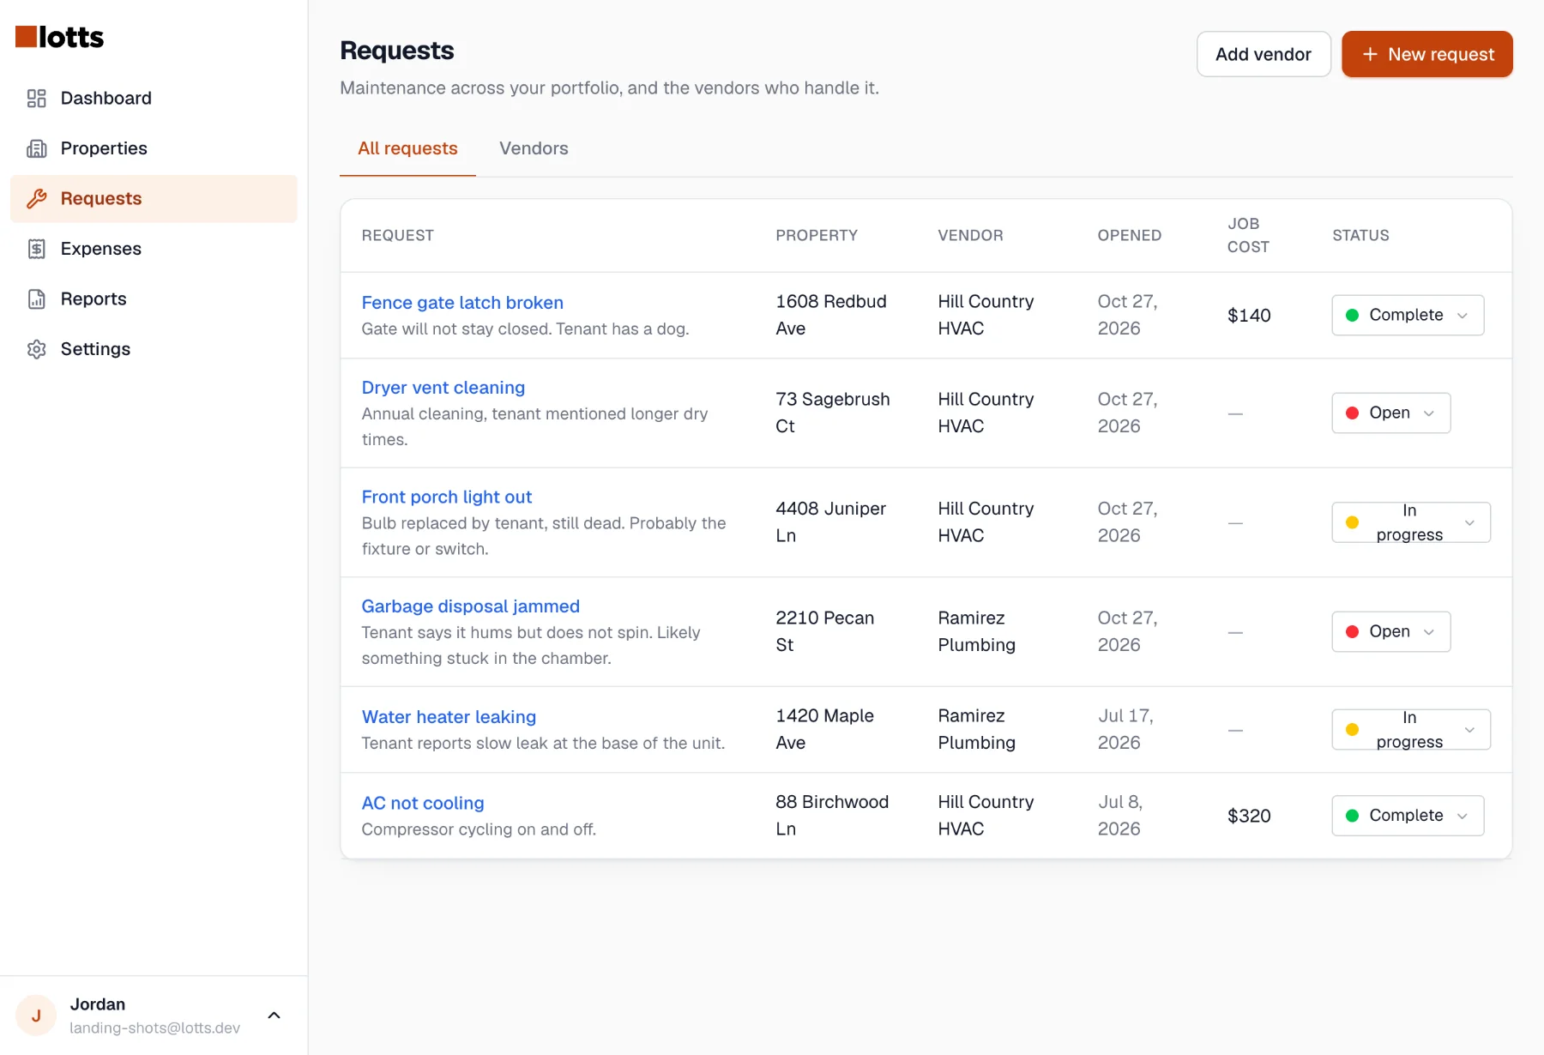
Task: Click the Reports chart file icon
Action: (x=36, y=299)
